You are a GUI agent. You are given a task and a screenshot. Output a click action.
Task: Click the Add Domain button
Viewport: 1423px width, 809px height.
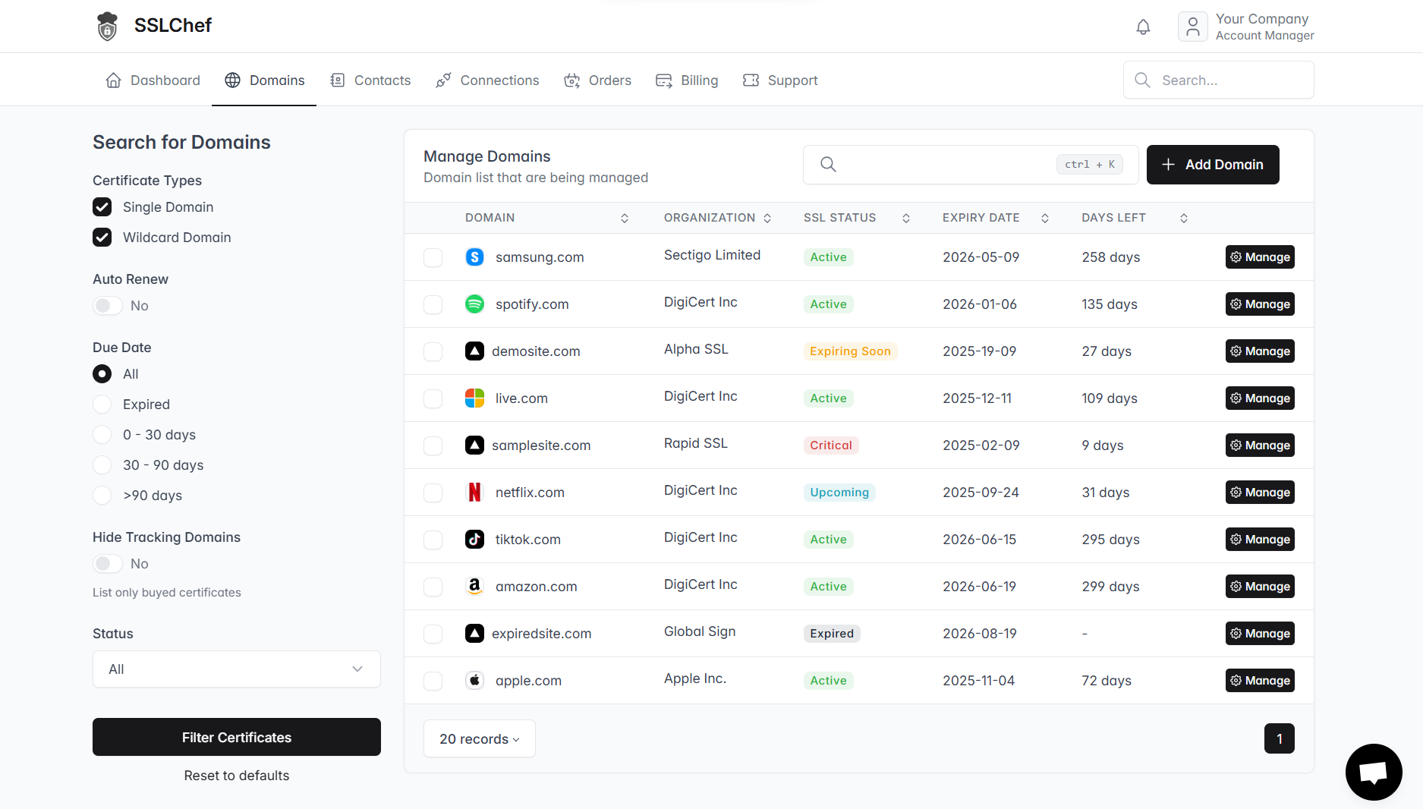pos(1213,165)
